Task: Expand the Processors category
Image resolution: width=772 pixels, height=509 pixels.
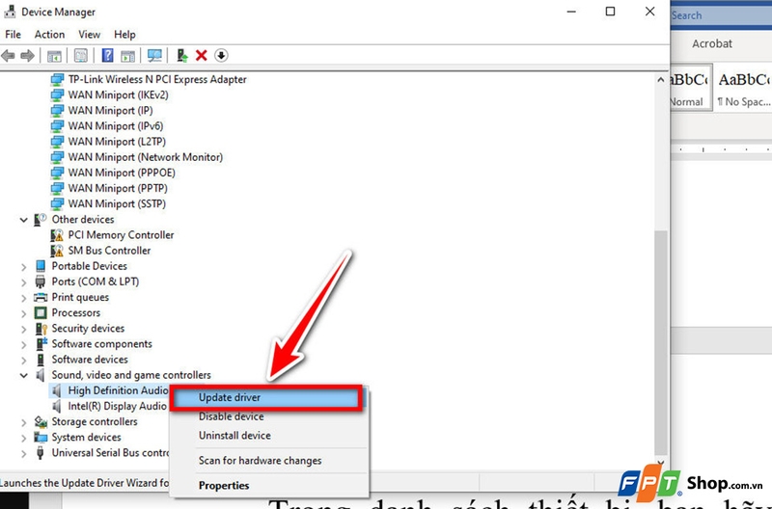Action: [23, 313]
